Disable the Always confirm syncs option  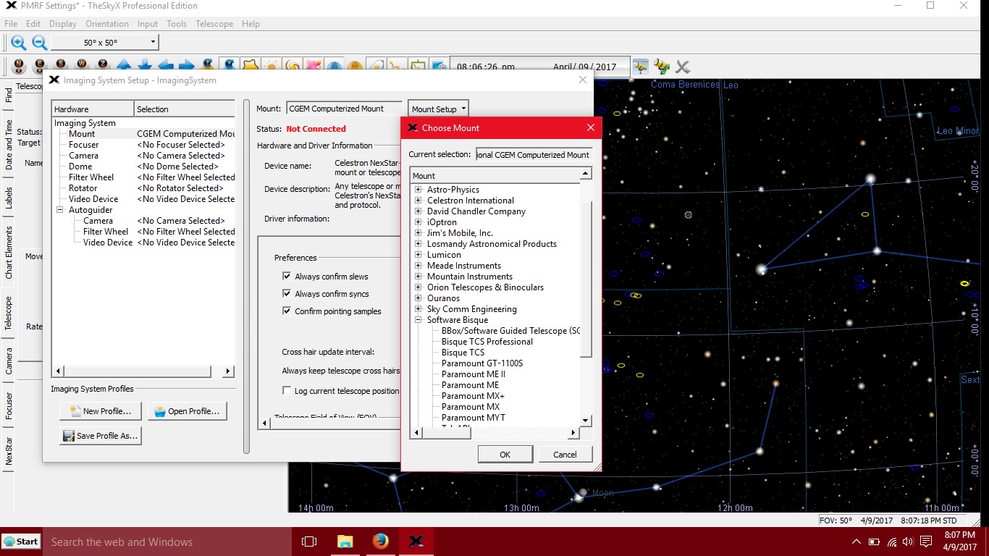click(x=287, y=293)
